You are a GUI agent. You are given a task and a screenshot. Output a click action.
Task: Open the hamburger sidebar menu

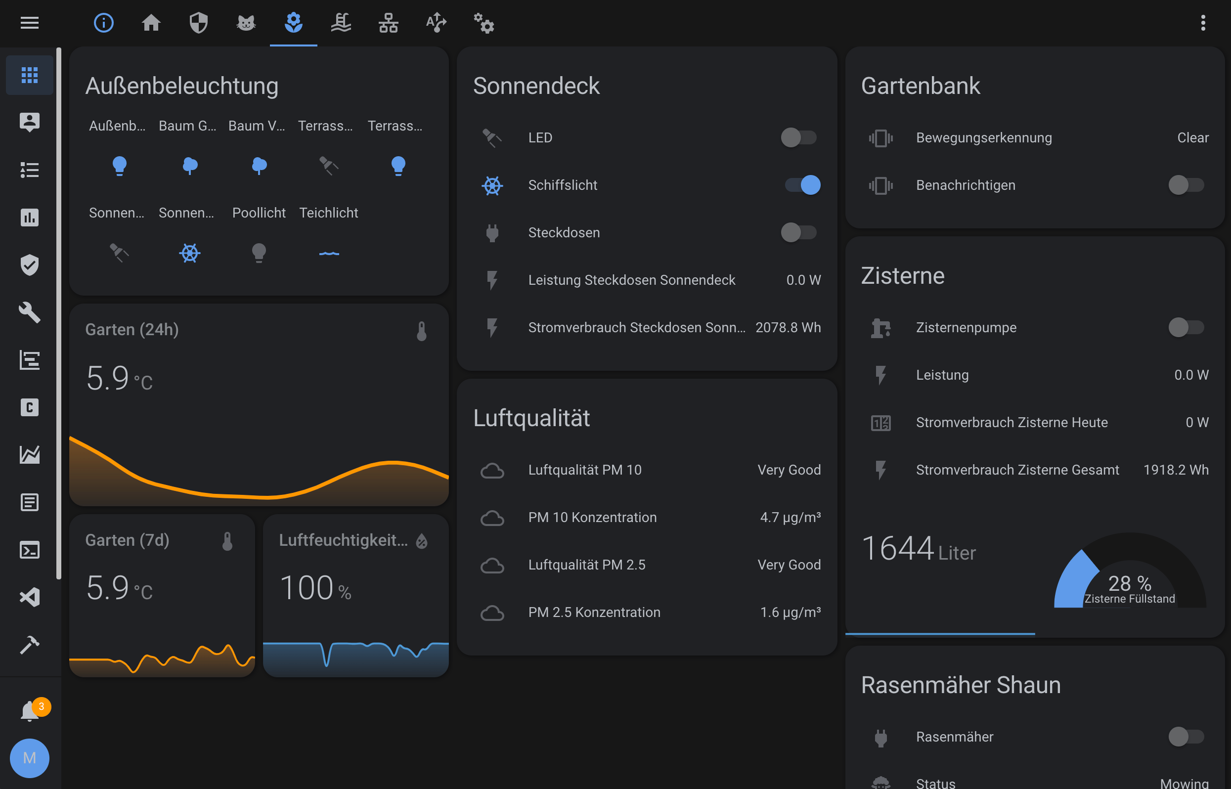[29, 23]
